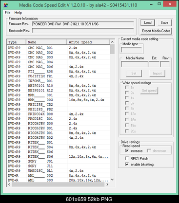Click the application icon in title bar
This screenshot has height=203, width=179.
[x=6, y=5]
